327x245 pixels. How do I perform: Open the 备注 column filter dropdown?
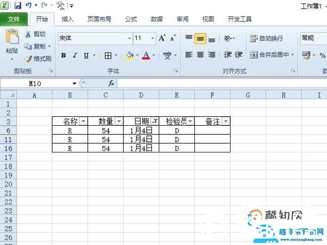pos(226,121)
